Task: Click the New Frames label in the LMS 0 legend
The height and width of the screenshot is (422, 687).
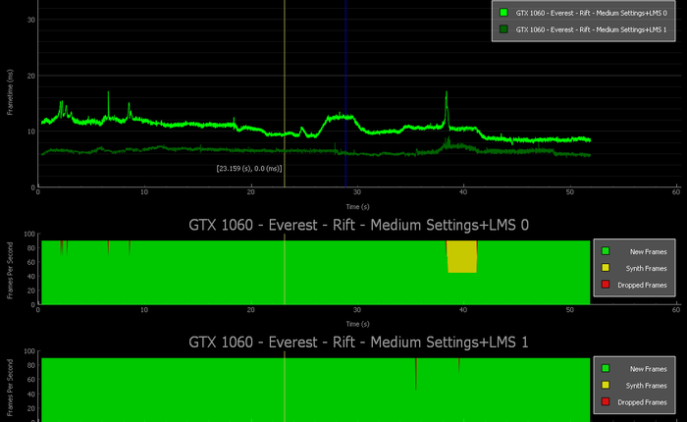Action: (648, 251)
